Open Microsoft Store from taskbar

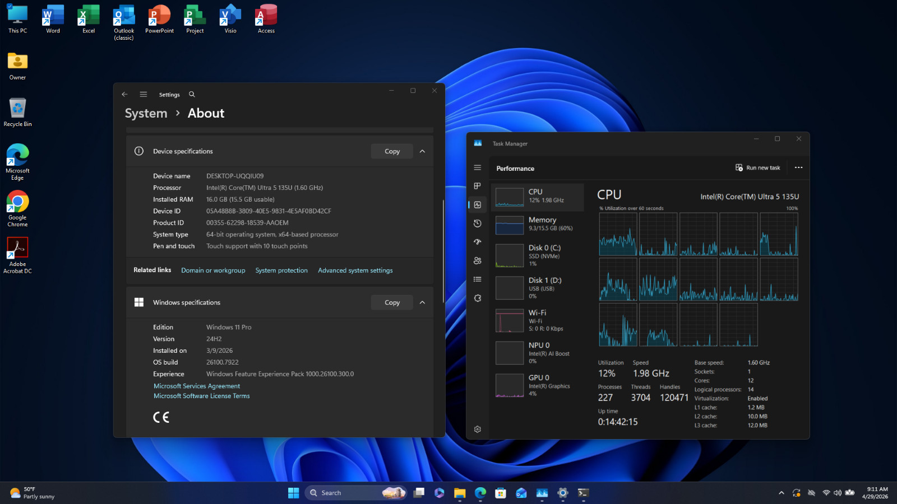(x=501, y=493)
